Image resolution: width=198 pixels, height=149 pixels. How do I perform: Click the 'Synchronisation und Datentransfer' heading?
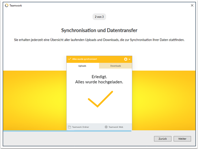[99, 30]
